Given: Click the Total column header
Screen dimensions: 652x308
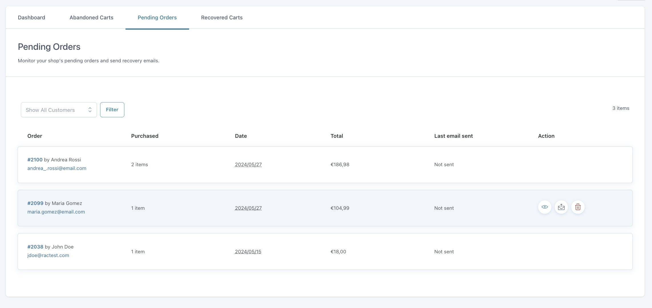Looking at the screenshot, I should (x=337, y=136).
